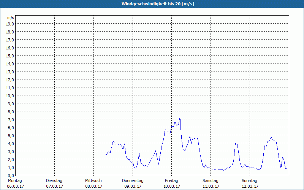Select the 15,0 y-axis label
Viewport: 304px width, 190px height.
coord(10,56)
